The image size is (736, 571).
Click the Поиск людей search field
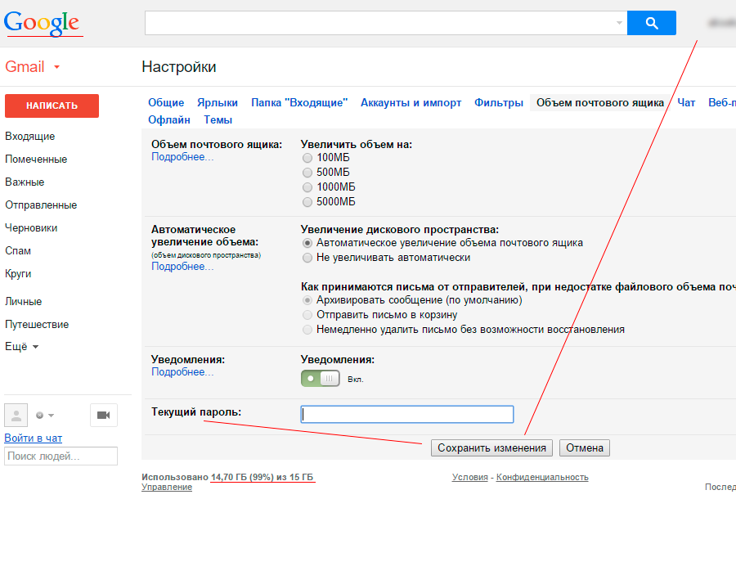pyautogui.click(x=61, y=456)
